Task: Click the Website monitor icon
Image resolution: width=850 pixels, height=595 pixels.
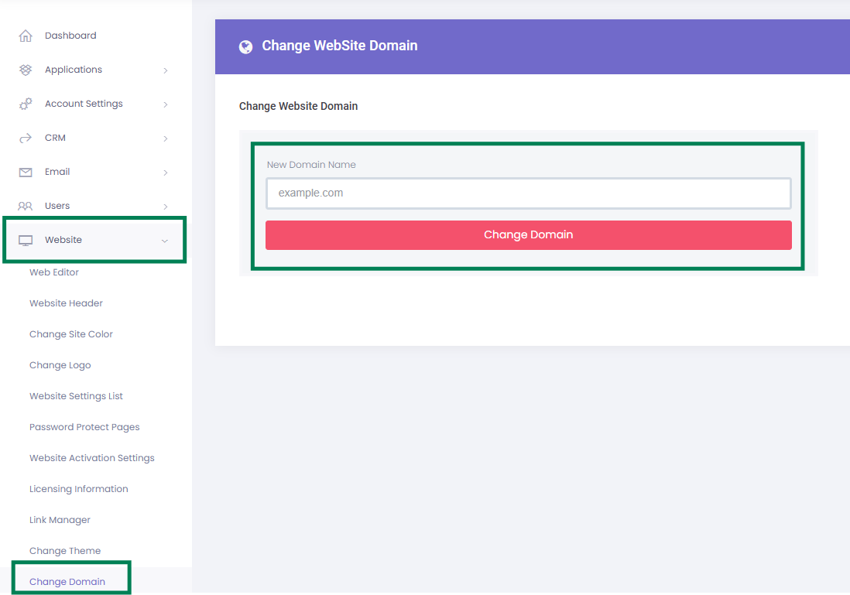Action: pyautogui.click(x=26, y=240)
